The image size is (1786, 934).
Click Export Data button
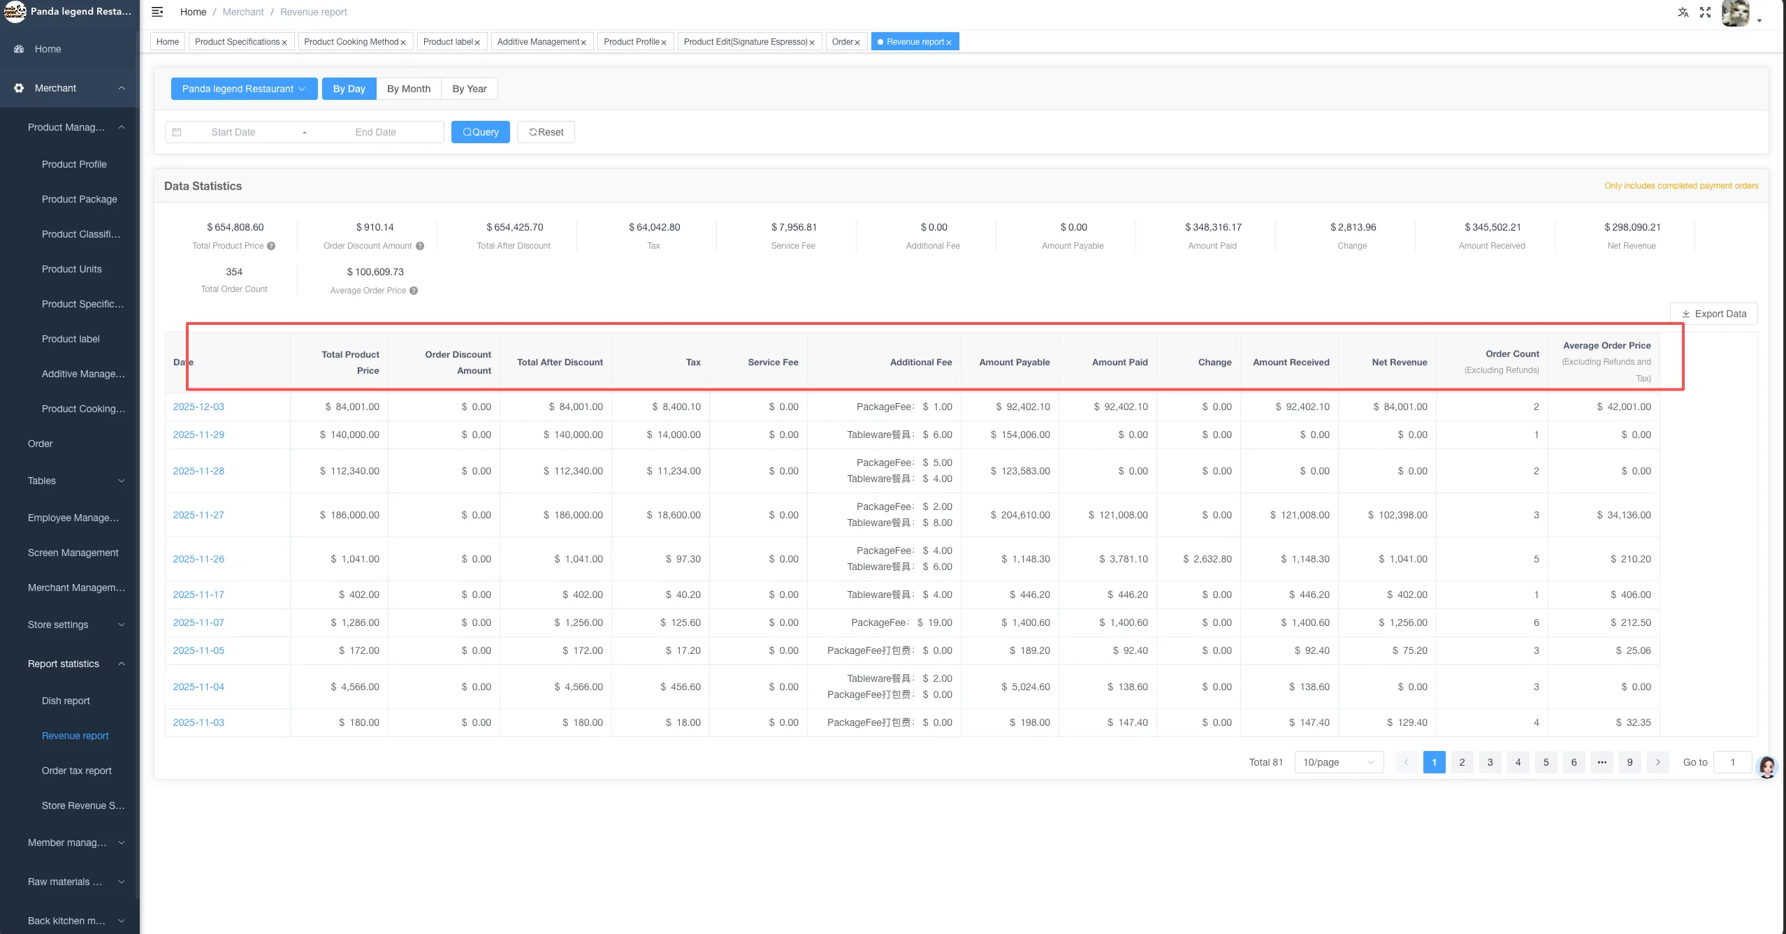(x=1713, y=314)
